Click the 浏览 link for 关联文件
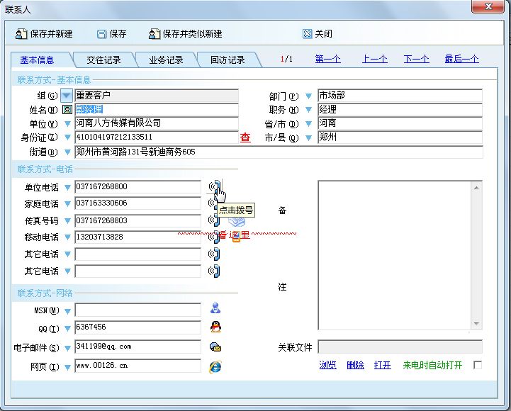The image size is (511, 411). pyautogui.click(x=327, y=365)
